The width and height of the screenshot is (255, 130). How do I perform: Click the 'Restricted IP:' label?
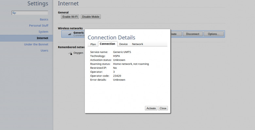click(98, 68)
